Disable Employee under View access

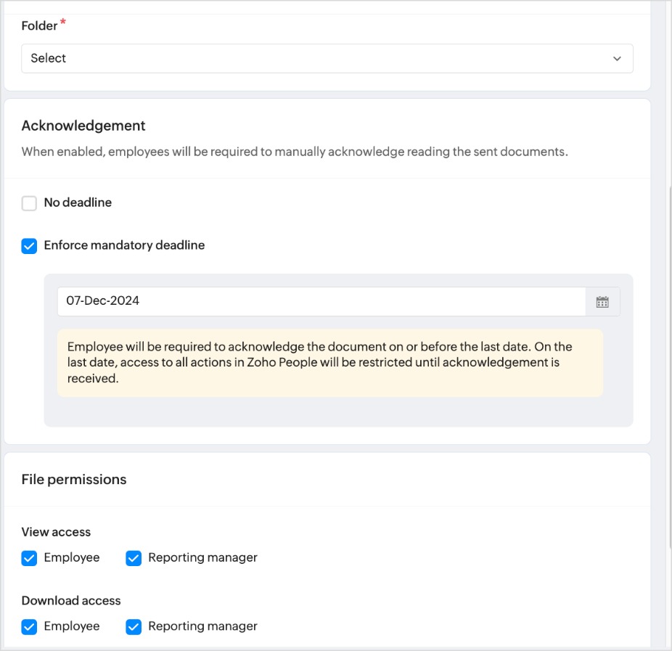click(x=29, y=558)
